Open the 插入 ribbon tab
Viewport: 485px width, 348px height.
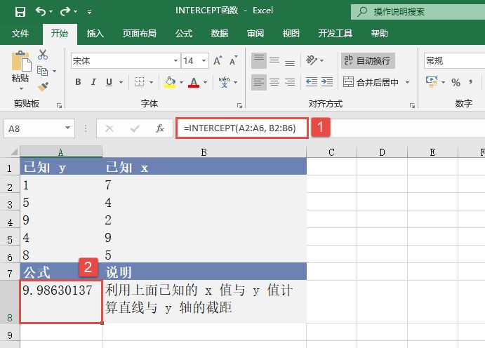pos(95,34)
